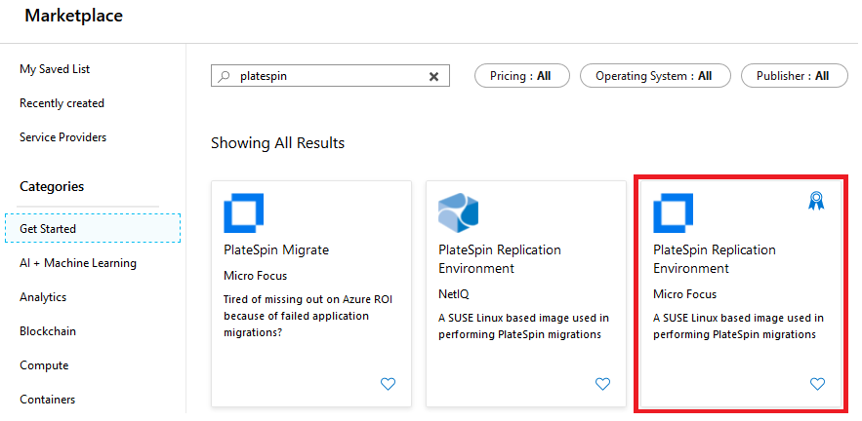Toggle heart on Micro Focus Replication Environment

tap(817, 384)
